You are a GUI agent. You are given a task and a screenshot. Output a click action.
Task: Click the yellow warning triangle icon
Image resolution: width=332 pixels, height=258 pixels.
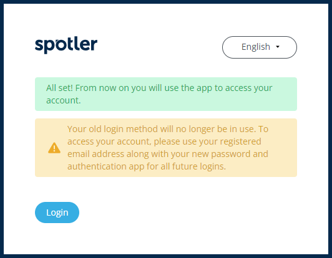coord(54,148)
